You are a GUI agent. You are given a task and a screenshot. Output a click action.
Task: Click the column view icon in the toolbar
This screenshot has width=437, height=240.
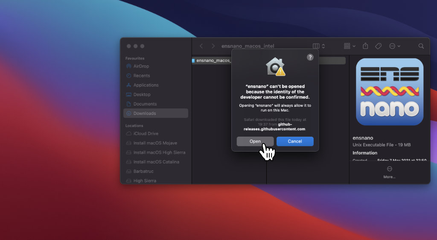(316, 46)
